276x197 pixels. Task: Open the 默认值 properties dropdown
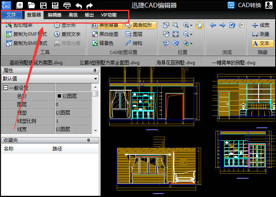(x=96, y=79)
